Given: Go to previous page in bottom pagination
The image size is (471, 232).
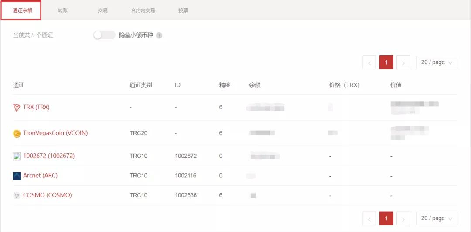Looking at the screenshot, I should tap(369, 218).
